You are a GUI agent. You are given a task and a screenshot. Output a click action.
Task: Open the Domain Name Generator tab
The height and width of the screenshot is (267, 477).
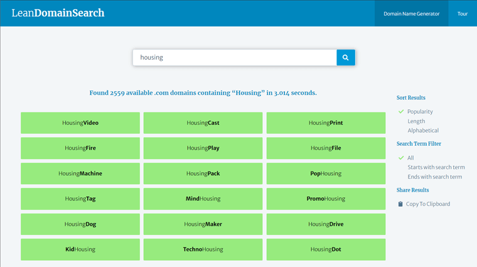411,13
